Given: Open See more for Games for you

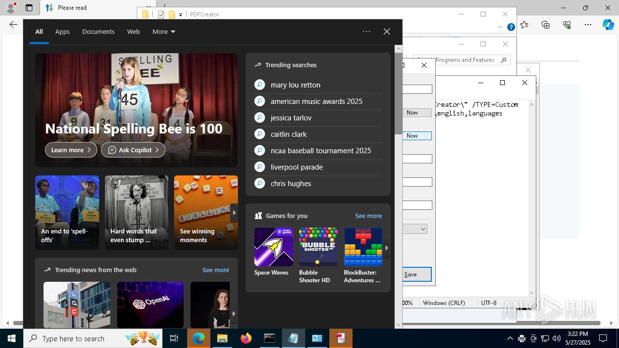Looking at the screenshot, I should (x=368, y=216).
